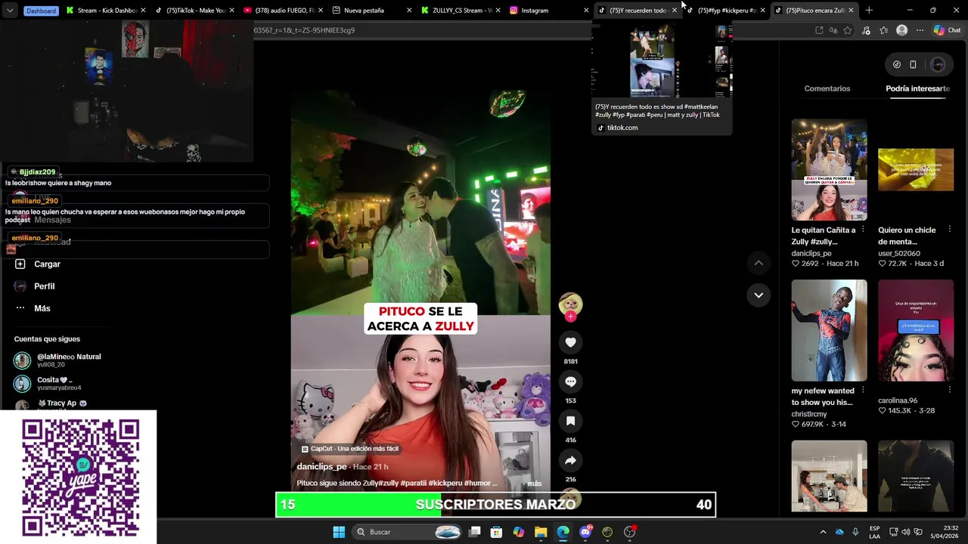Open a new browser tab with the plus
The width and height of the screenshot is (968, 544).
869,11
